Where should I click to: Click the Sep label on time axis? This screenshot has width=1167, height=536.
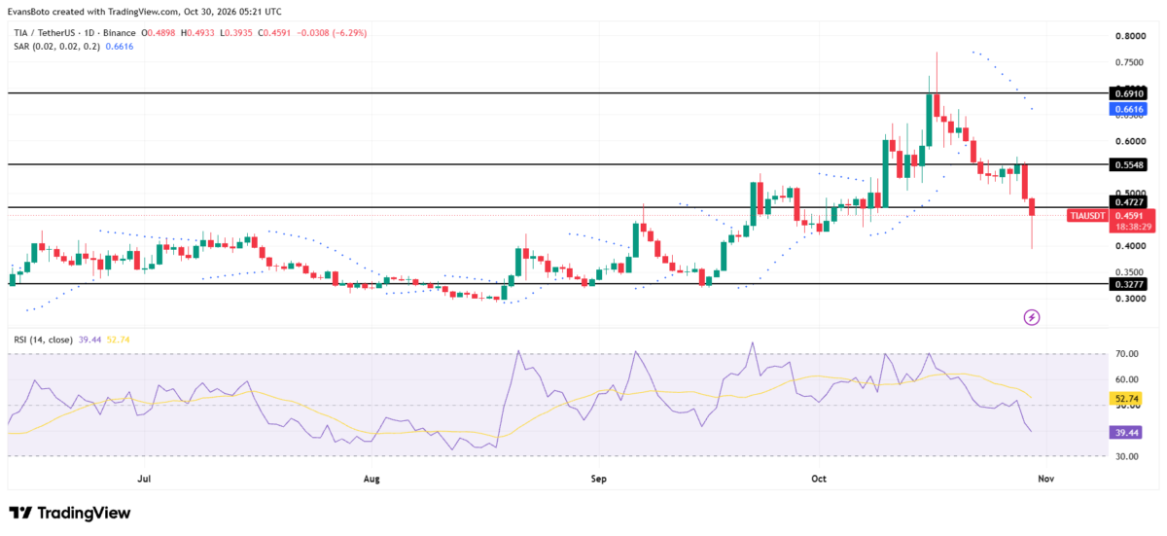598,479
